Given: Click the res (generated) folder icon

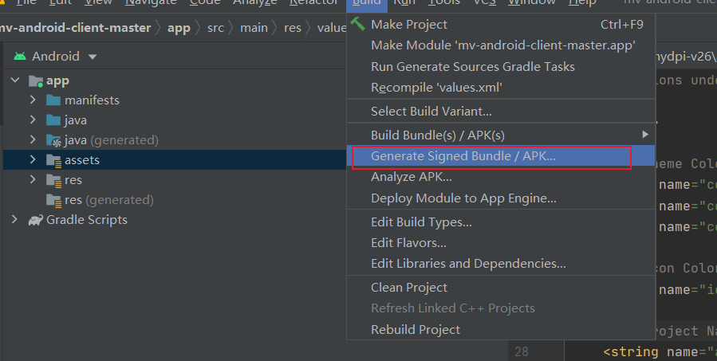Looking at the screenshot, I should point(53,200).
